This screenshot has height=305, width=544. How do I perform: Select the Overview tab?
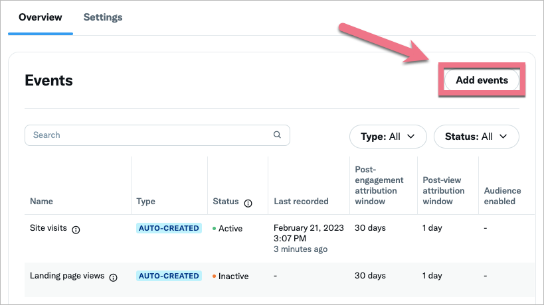pos(41,17)
